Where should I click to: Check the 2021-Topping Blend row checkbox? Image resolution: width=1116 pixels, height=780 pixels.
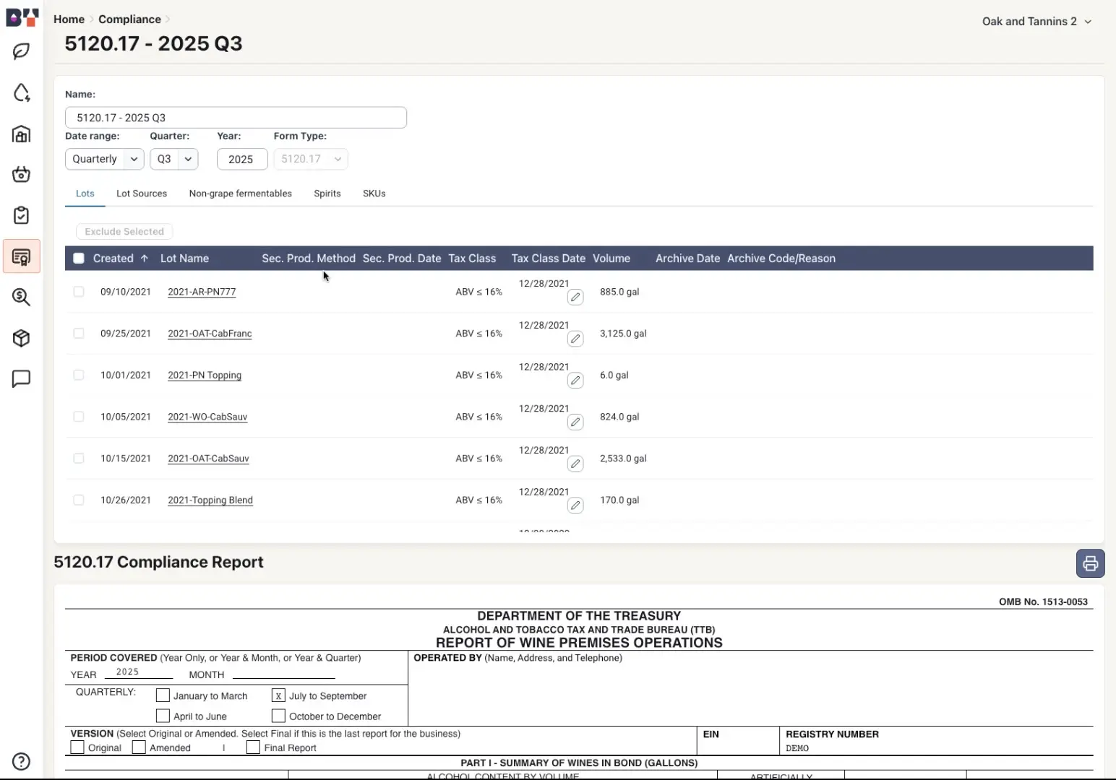[79, 500]
